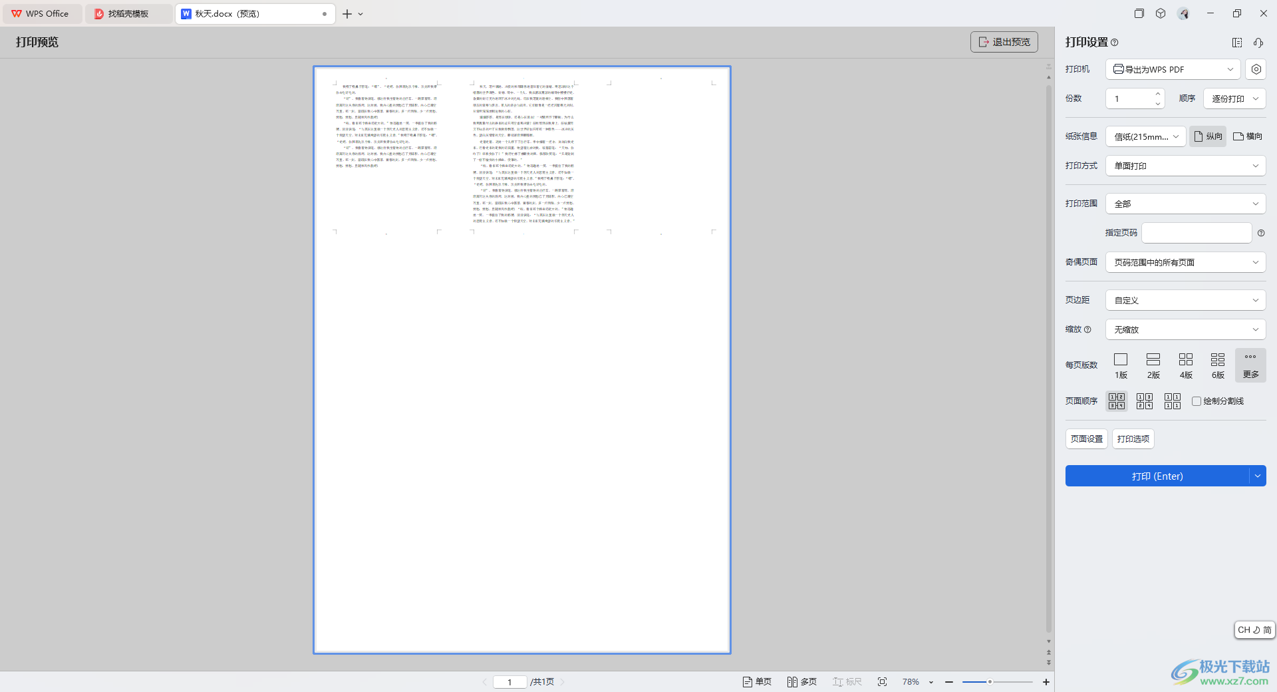Click the CH input method indicator

[x=1254, y=630]
